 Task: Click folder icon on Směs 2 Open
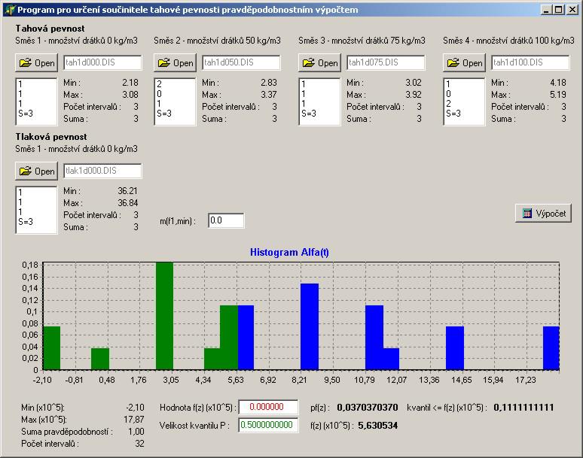click(164, 62)
